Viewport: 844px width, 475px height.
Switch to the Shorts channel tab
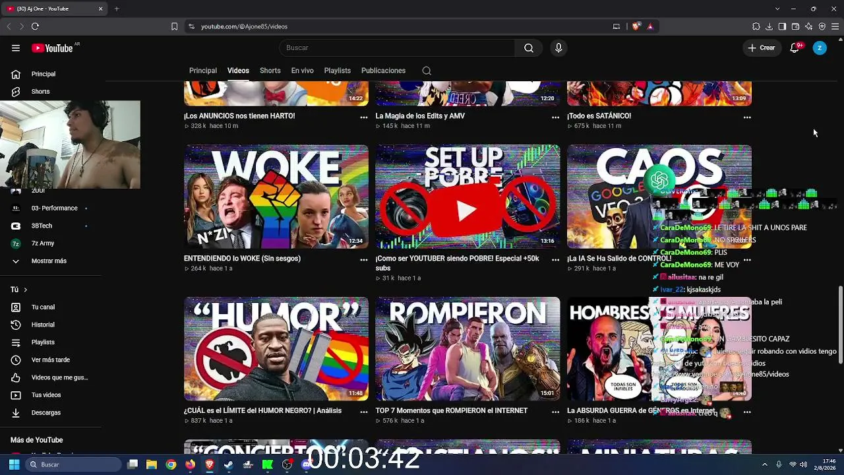tap(270, 71)
